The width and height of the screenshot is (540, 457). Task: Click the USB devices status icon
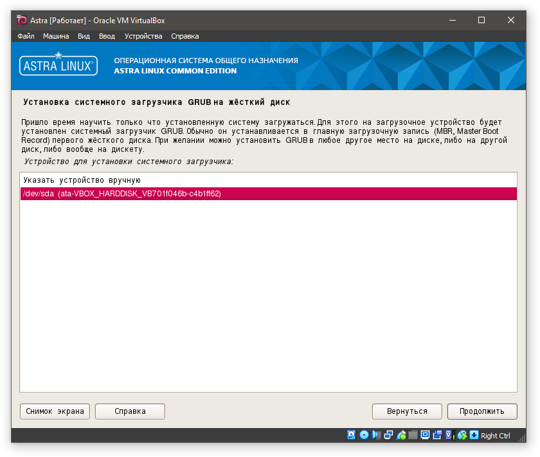pyautogui.click(x=401, y=435)
